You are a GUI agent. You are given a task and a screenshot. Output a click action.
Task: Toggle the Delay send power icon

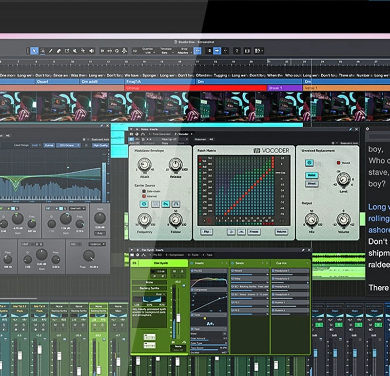tap(233, 278)
